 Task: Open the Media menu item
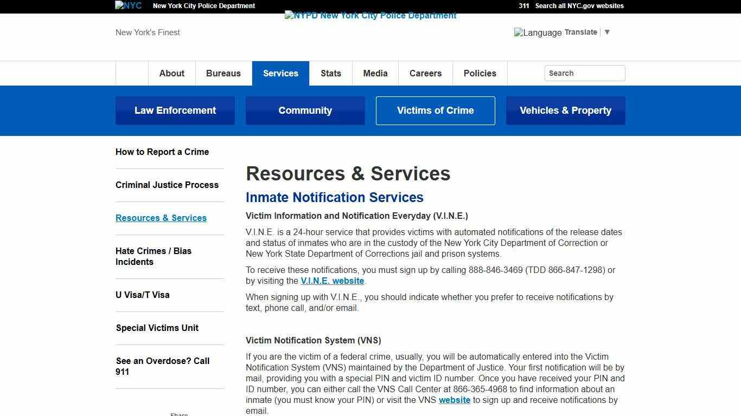(375, 73)
